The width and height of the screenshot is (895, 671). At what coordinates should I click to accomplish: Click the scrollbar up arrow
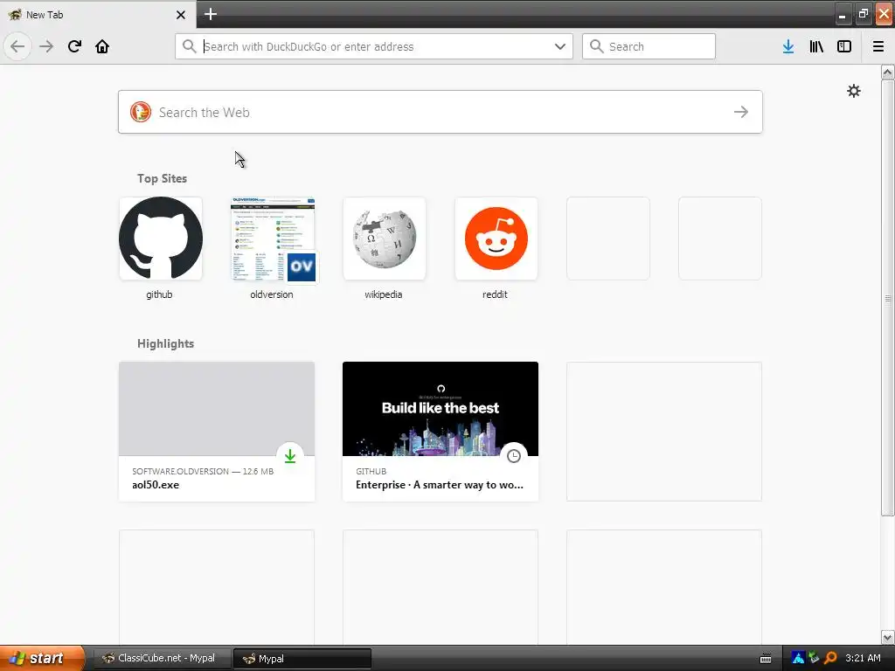click(887, 72)
